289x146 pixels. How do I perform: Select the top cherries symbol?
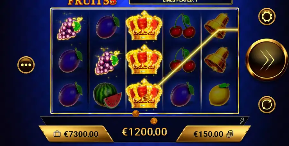pos(182,25)
